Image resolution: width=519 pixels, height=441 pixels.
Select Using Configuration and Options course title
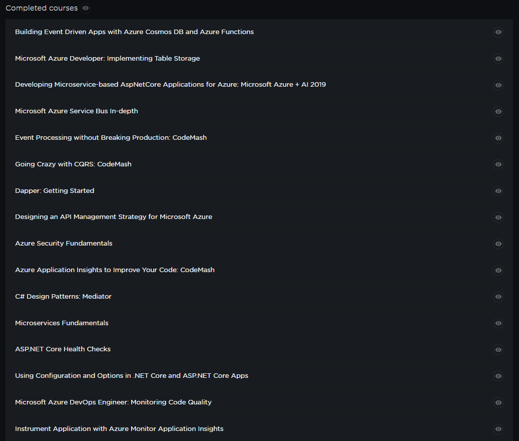pyautogui.click(x=132, y=376)
